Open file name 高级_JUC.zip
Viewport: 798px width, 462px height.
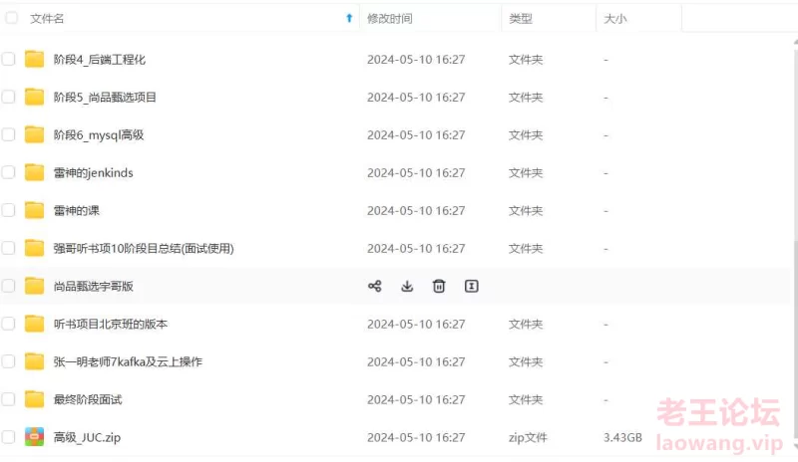87,437
